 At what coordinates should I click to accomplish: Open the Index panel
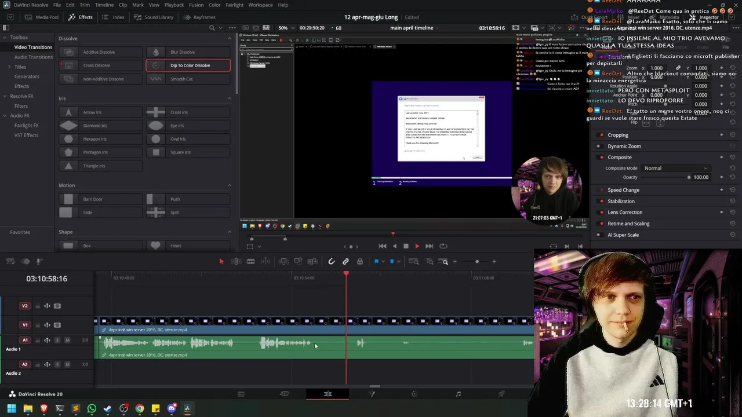click(114, 17)
